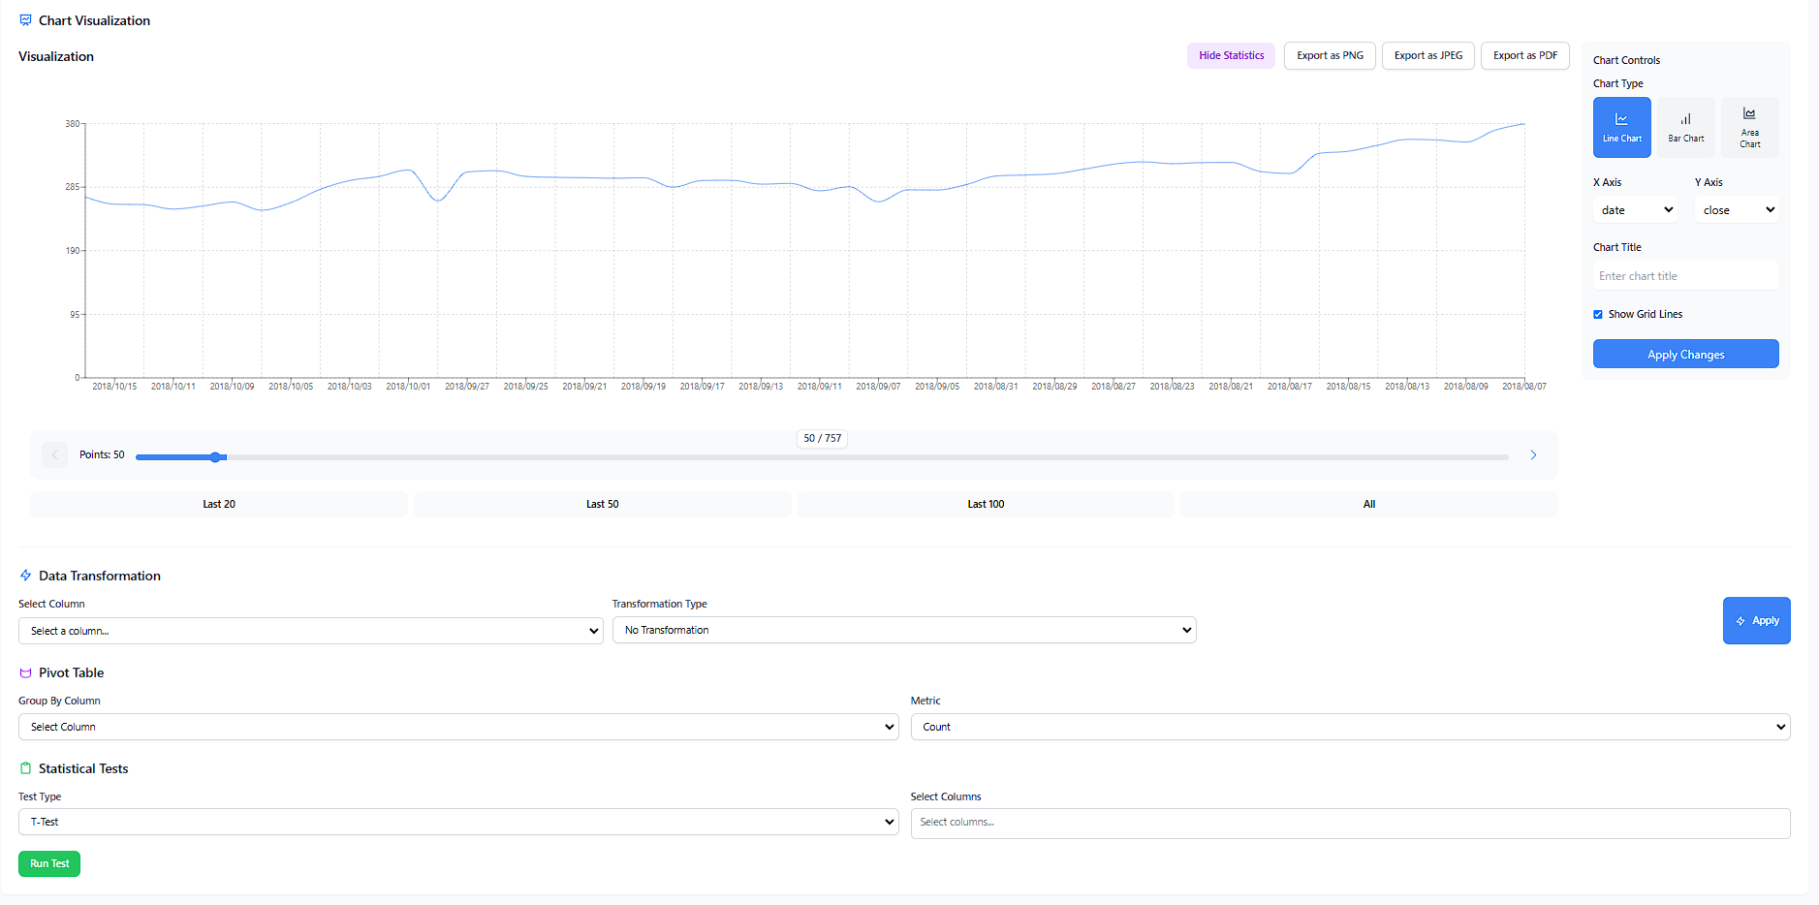1819x905 pixels.
Task: Click the 50 / 757 points indicator
Action: (x=822, y=438)
